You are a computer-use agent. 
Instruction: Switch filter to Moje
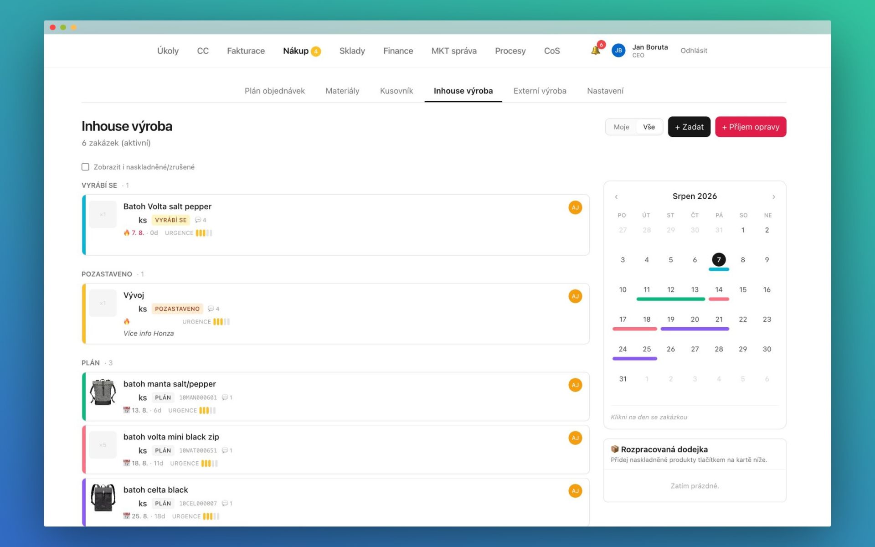click(621, 127)
